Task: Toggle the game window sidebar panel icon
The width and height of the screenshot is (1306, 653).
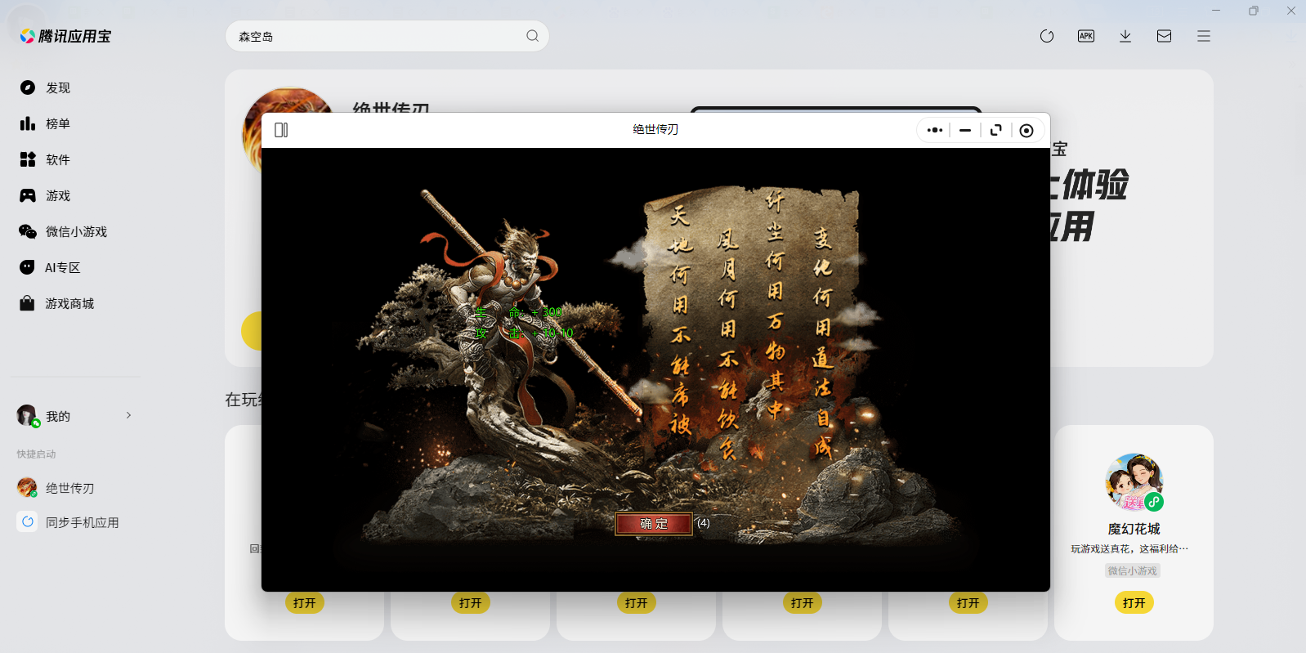Action: tap(281, 130)
